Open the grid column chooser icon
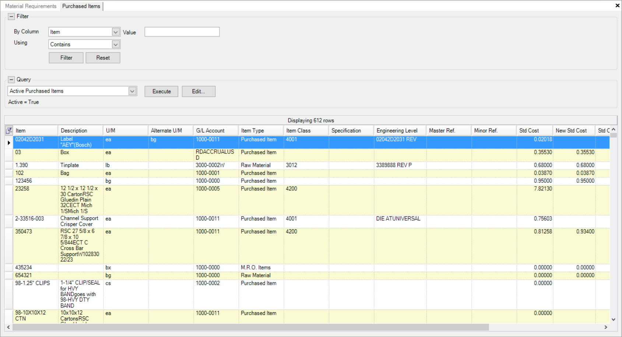The height and width of the screenshot is (337, 622). 9,131
